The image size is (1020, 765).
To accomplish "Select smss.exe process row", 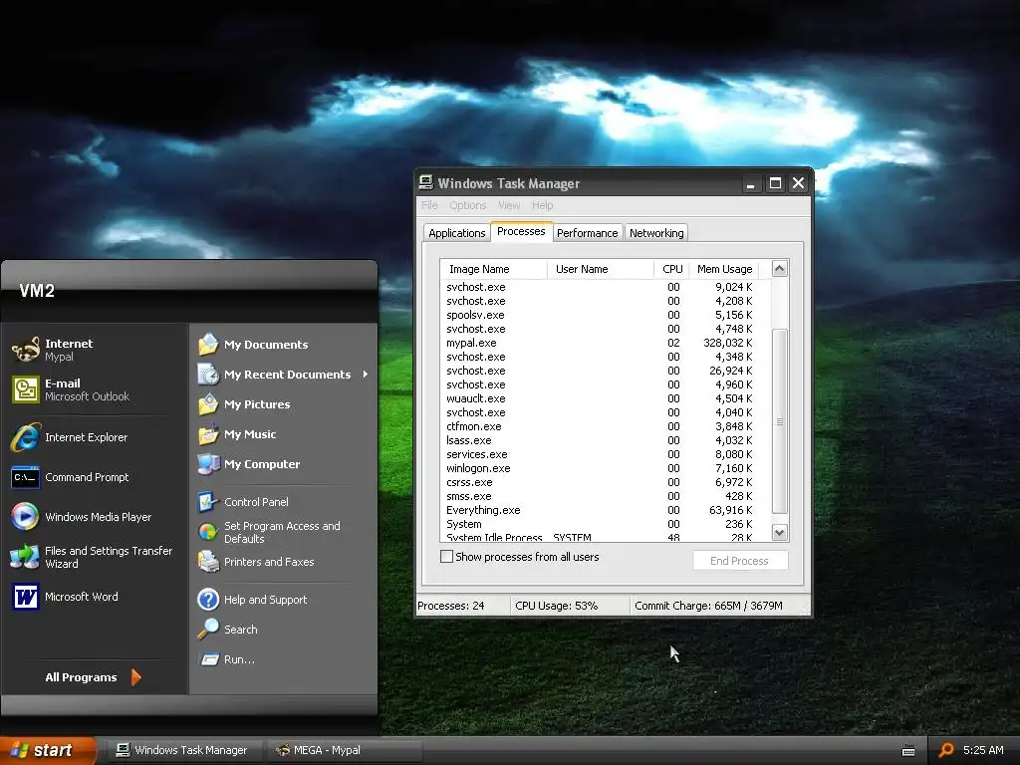I will click(x=599, y=496).
